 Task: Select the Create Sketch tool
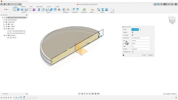(14, 10)
